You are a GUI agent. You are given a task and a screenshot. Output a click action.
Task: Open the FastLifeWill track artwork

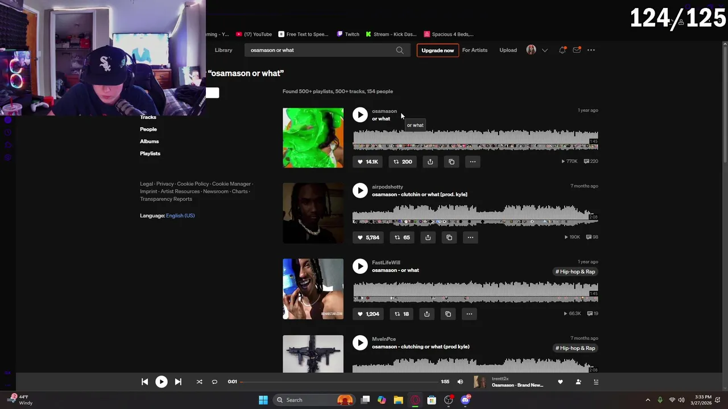(313, 289)
